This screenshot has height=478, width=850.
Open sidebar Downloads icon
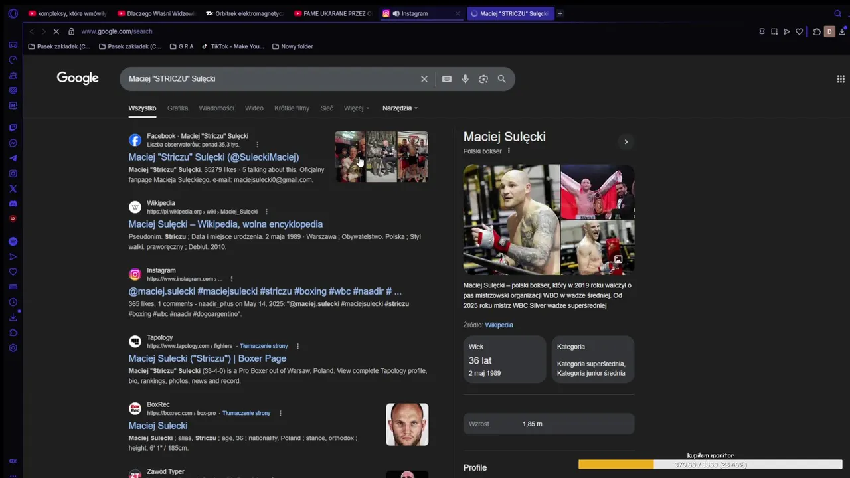[x=13, y=317]
